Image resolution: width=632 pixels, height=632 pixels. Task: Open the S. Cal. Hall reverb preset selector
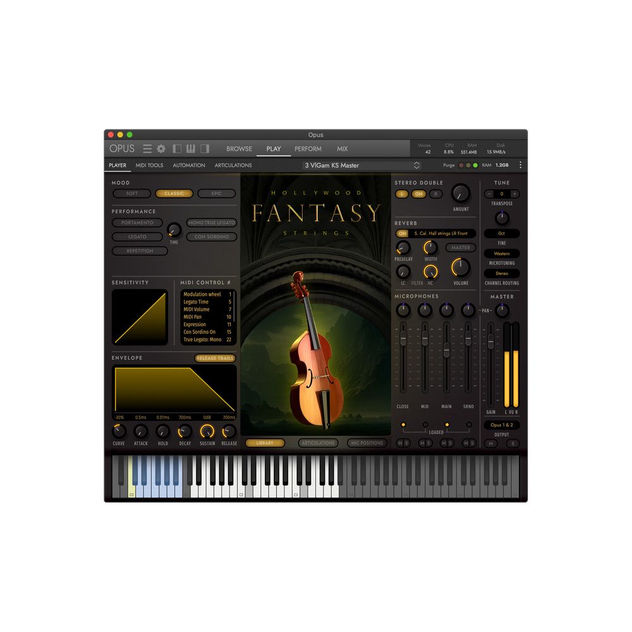[x=441, y=233]
